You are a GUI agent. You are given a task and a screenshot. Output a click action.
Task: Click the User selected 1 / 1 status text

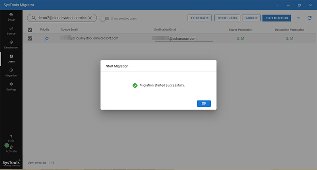pos(41,163)
